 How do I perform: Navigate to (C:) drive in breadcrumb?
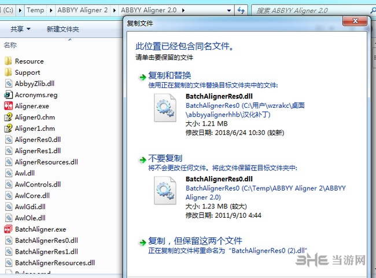(8, 10)
